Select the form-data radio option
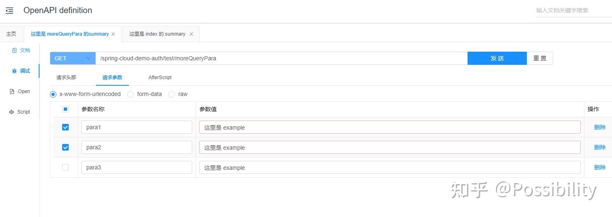 (130, 94)
